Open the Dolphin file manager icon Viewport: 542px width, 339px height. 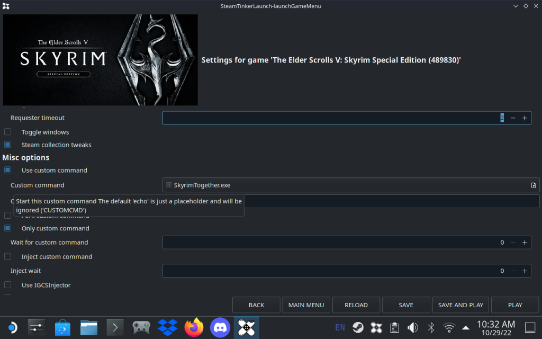pos(88,328)
